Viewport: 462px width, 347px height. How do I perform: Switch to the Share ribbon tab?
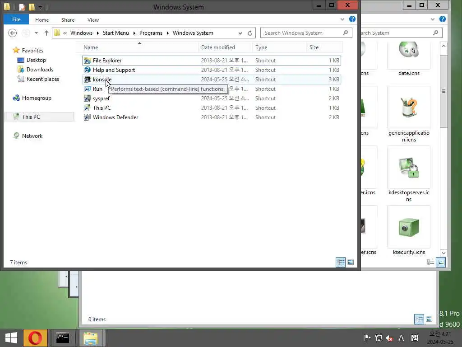pyautogui.click(x=68, y=20)
